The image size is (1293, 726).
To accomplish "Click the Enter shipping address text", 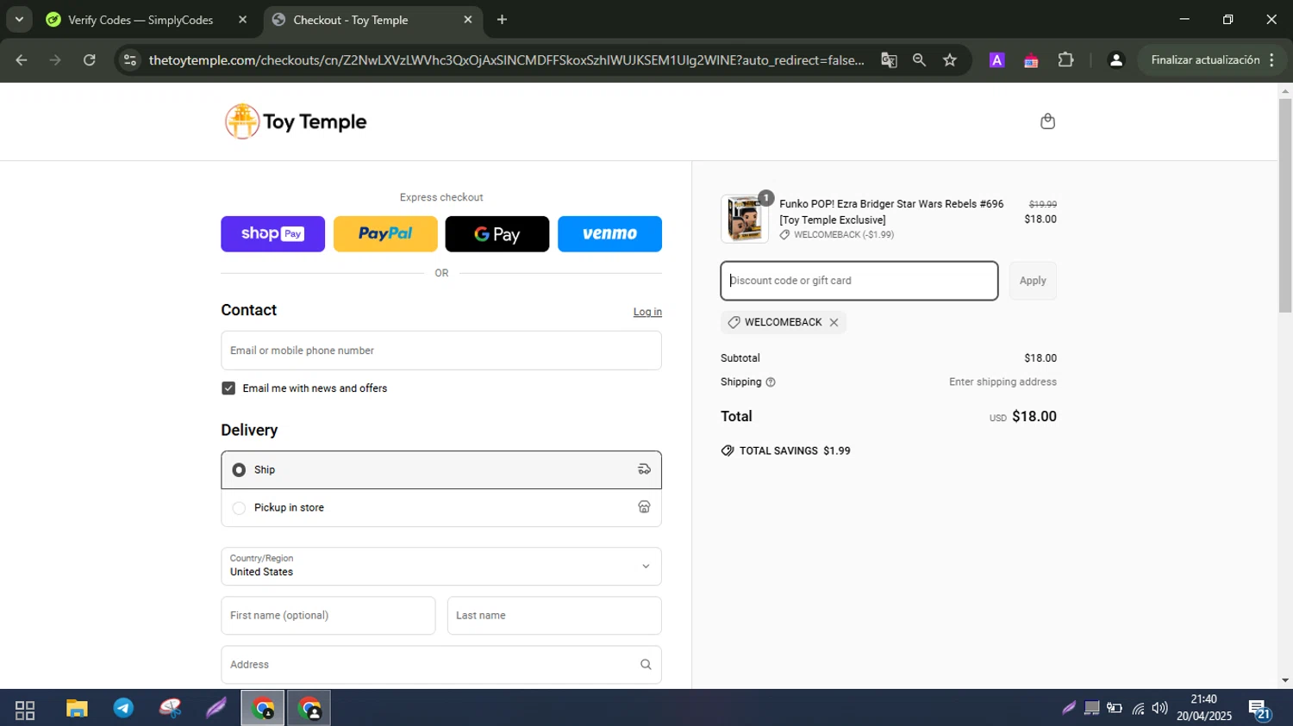I will [1003, 382].
